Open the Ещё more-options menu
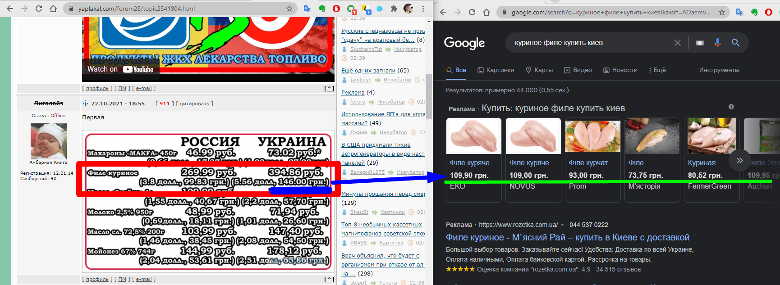Viewport: 780px width, 285px height. 657,70
